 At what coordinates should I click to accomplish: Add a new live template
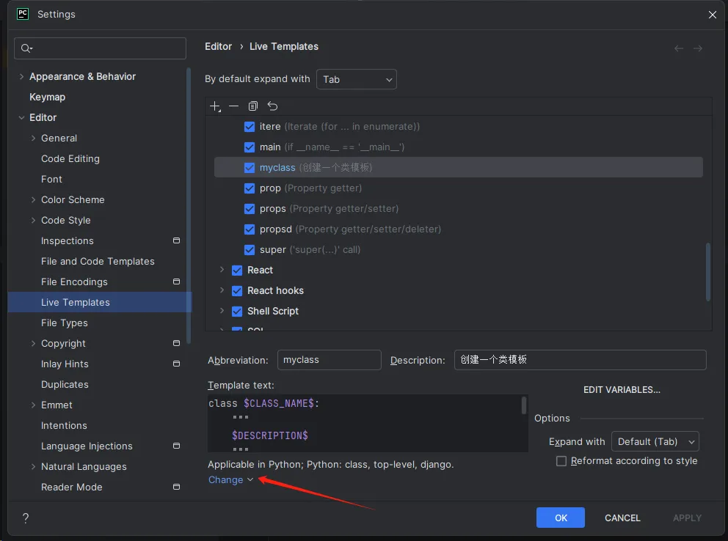pos(215,106)
